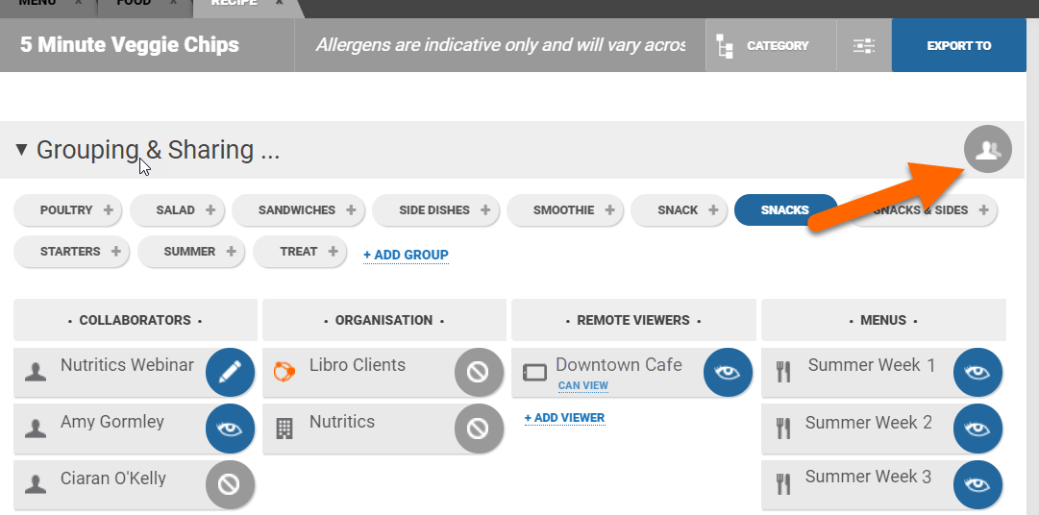Toggle visibility on Summer Week 1 menu
The width and height of the screenshot is (1039, 515).
(x=977, y=373)
